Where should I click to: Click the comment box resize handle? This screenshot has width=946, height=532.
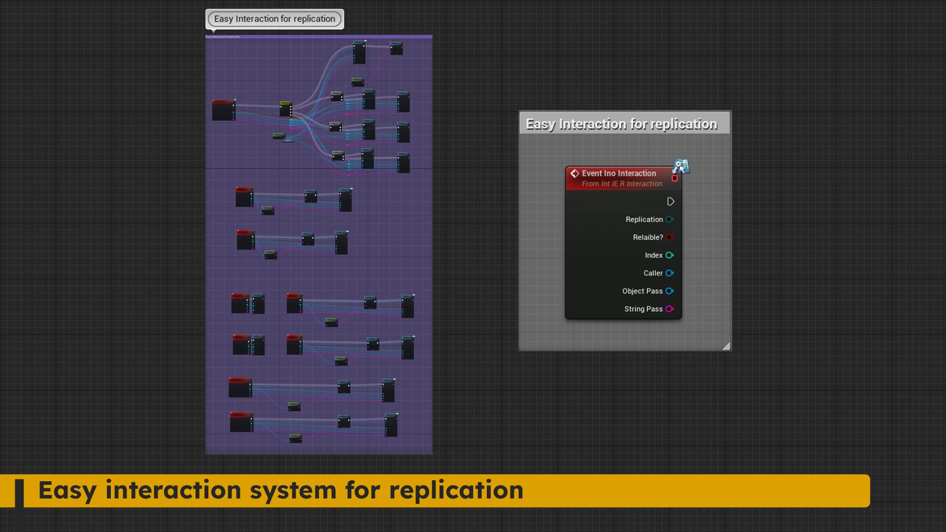coord(726,346)
